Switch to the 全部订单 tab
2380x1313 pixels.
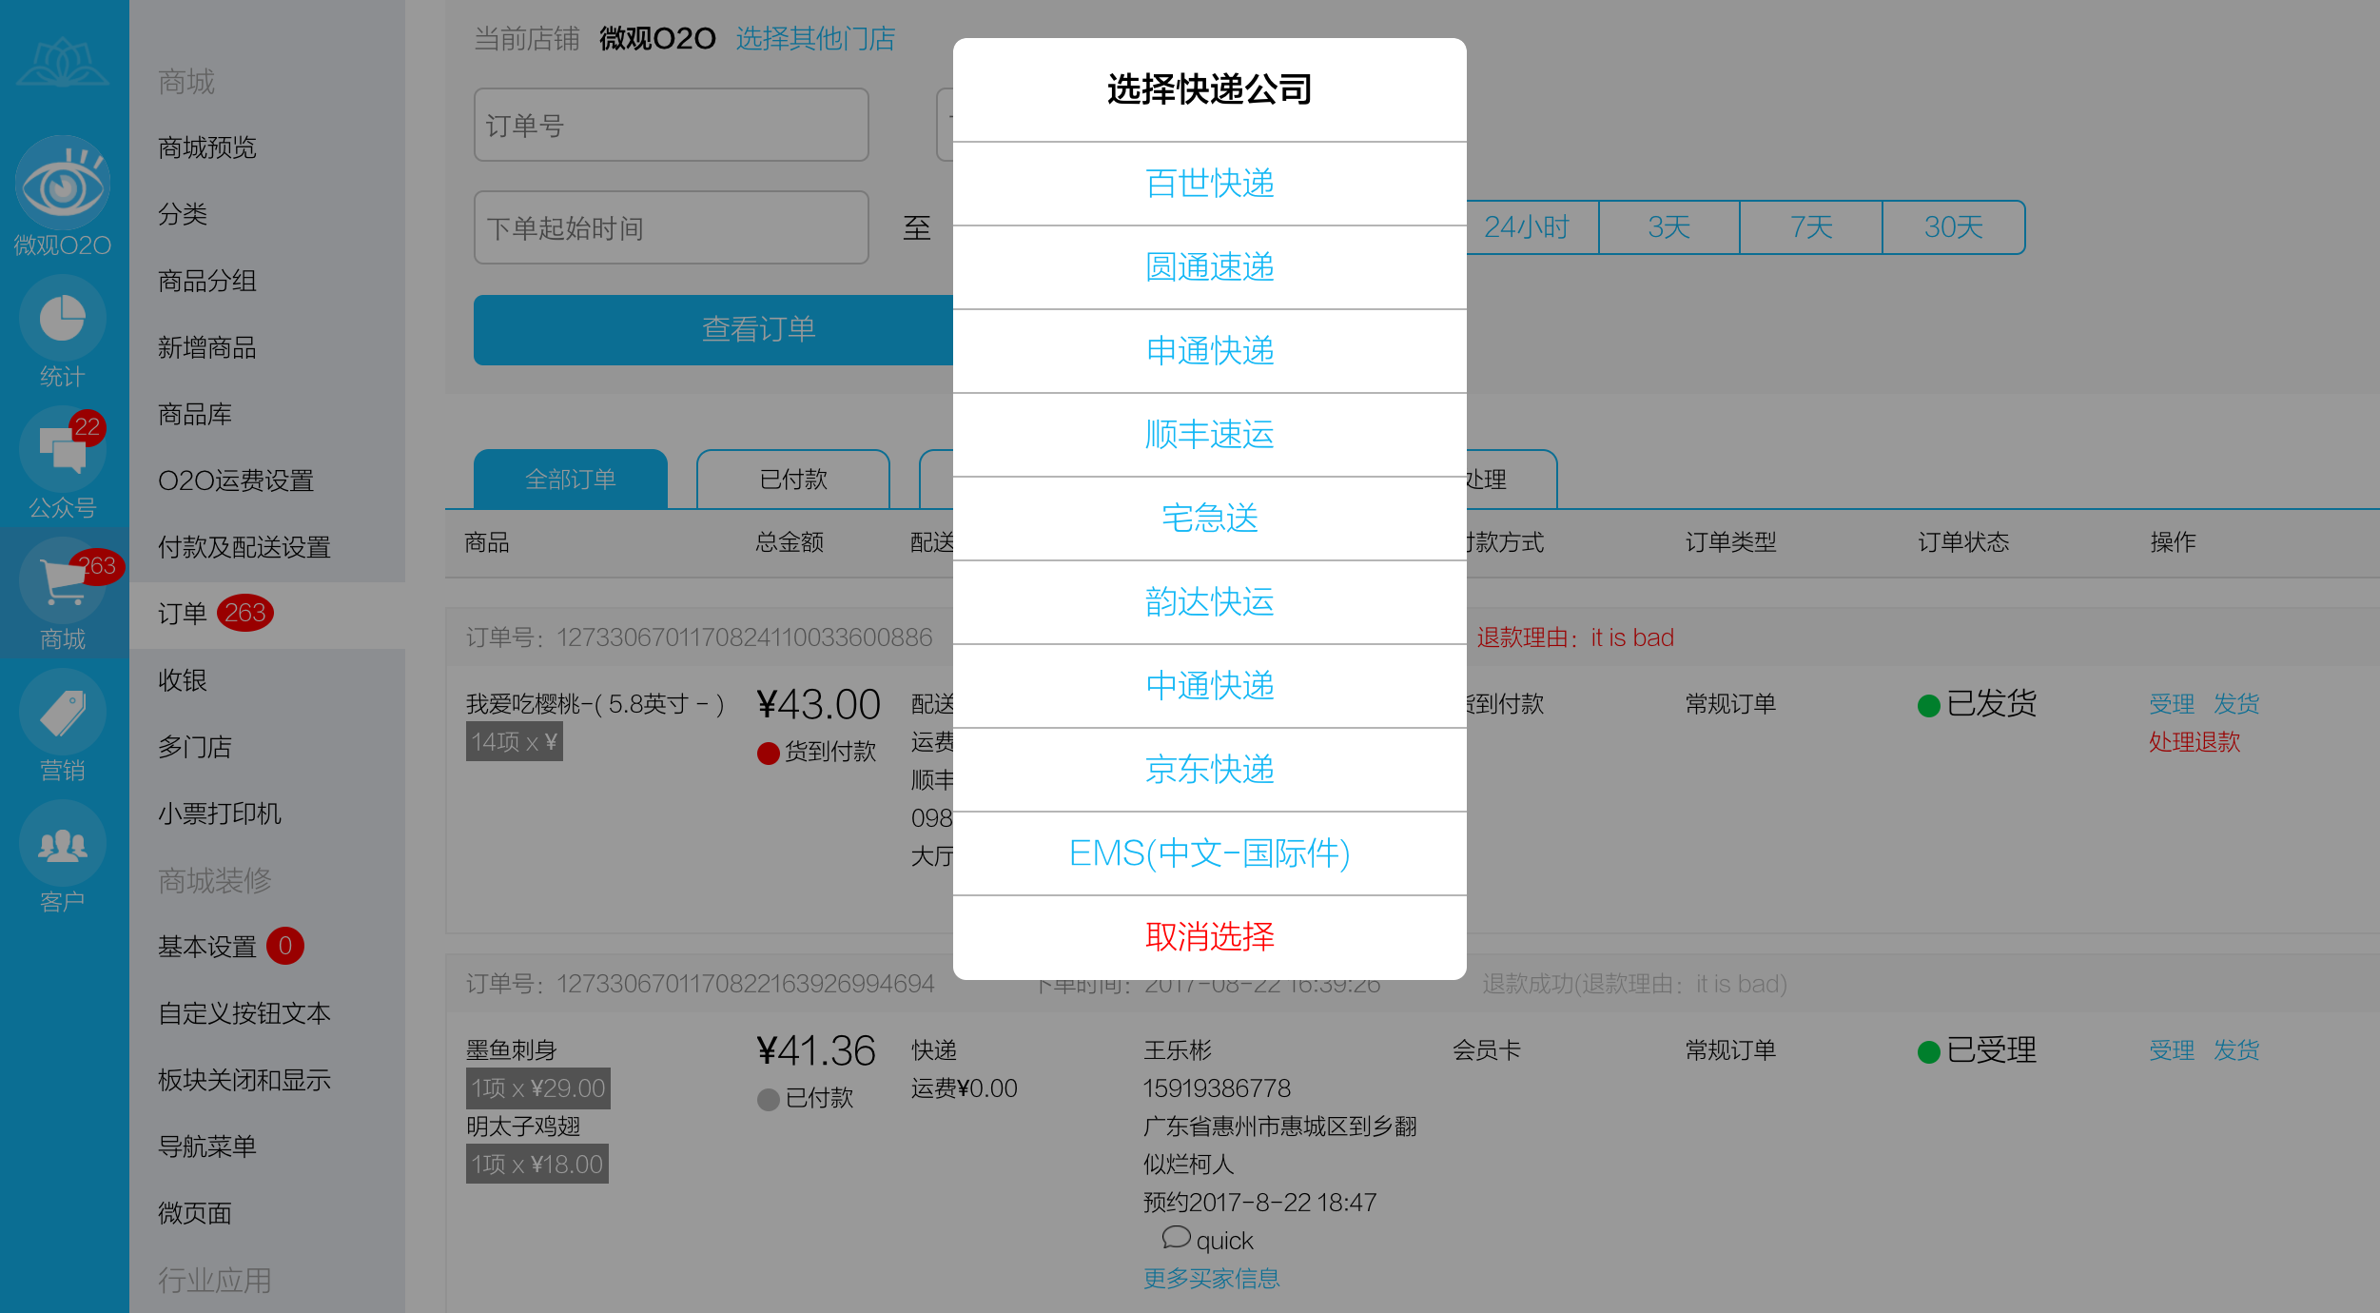[571, 479]
